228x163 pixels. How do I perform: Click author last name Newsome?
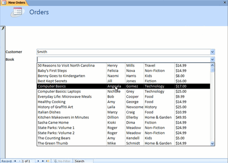(135, 107)
